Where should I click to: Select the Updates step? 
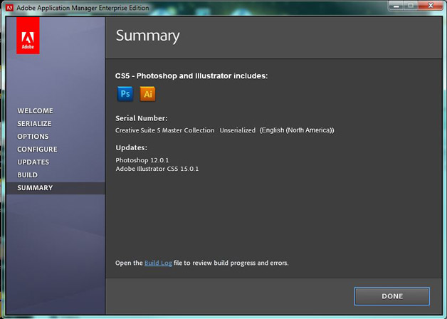coord(33,162)
